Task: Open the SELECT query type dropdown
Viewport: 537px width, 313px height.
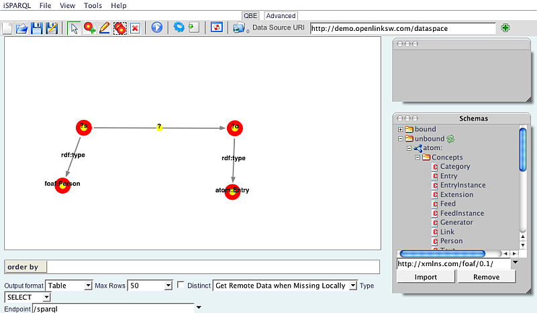Action: (x=46, y=297)
